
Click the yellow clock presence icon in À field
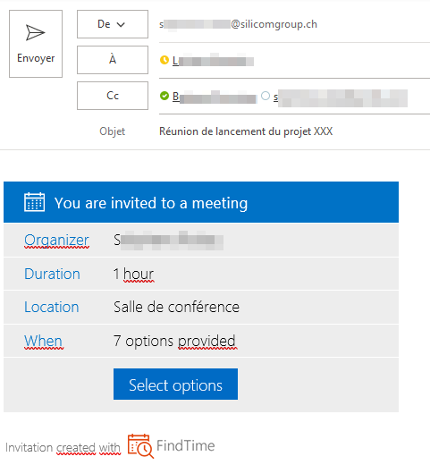coord(164,60)
